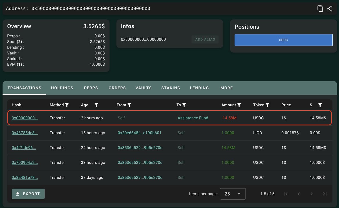Open transaction hash 0x00000000...
Image resolution: width=339 pixels, height=208 pixels.
tap(25, 118)
